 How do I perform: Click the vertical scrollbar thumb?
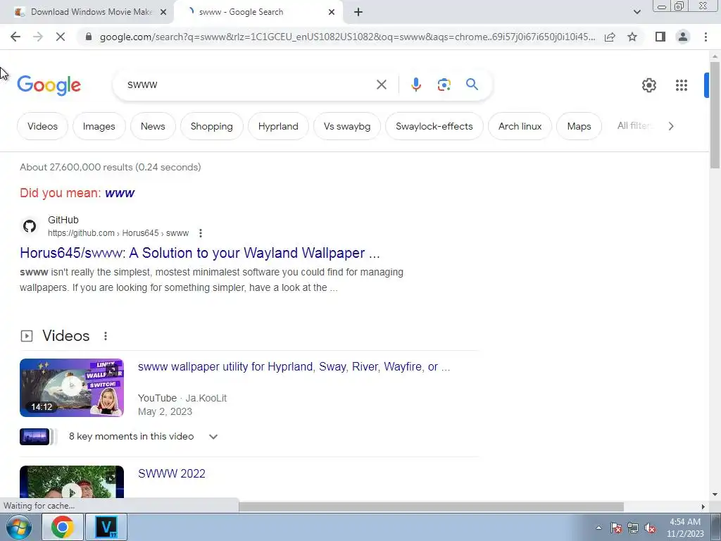(x=715, y=115)
